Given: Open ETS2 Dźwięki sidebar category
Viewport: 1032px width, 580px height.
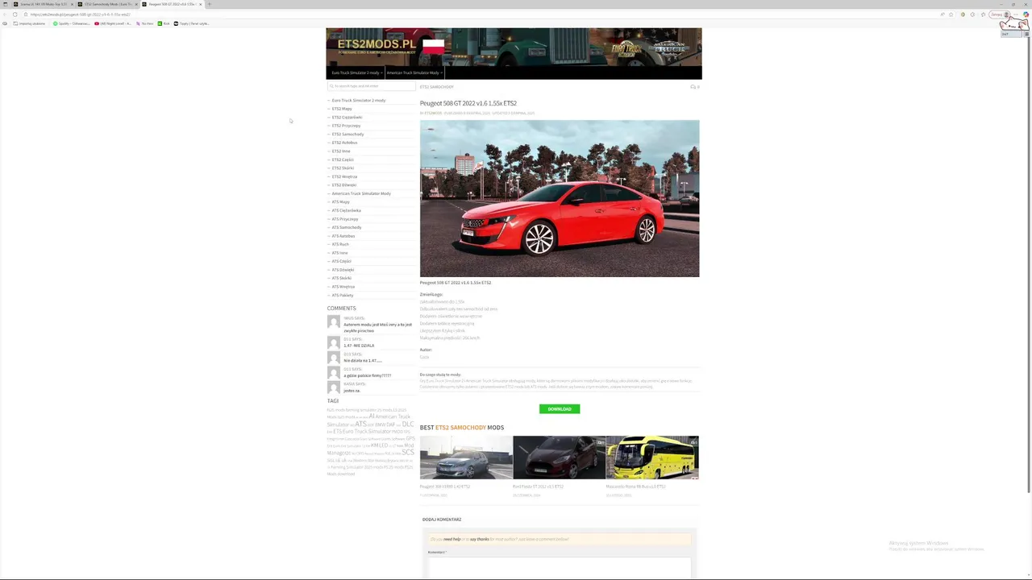Looking at the screenshot, I should coord(343,184).
